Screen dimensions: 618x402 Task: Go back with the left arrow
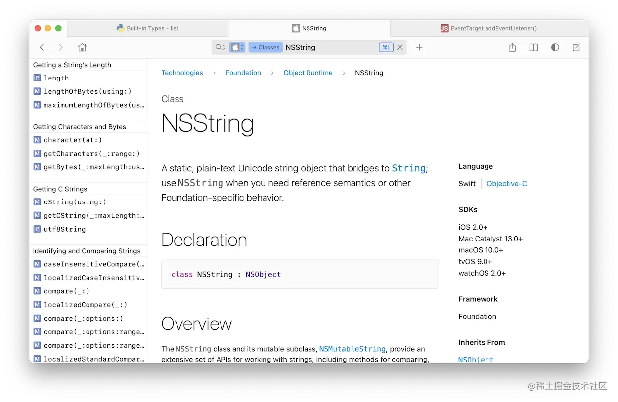click(42, 47)
